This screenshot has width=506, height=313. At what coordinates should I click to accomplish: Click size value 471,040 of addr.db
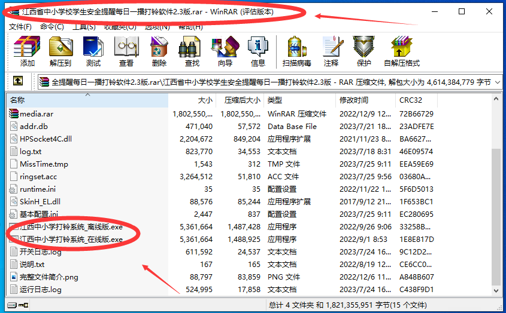199,126
